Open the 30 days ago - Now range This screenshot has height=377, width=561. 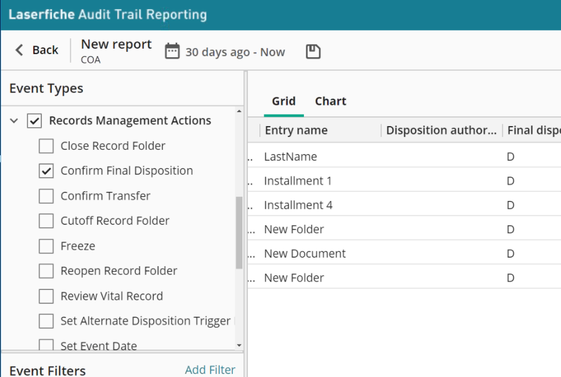[235, 52]
